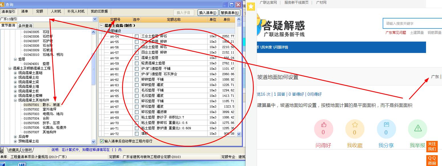Click the search keyword input field
The image size is (442, 166).
[x=412, y=23]
